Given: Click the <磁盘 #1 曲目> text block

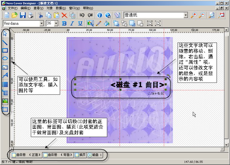Looking at the screenshot, I should [137, 85].
